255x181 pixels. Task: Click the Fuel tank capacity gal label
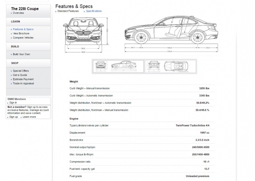click(82, 169)
